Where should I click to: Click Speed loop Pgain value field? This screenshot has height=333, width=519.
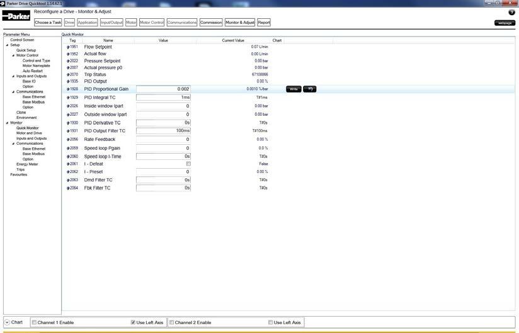163,148
